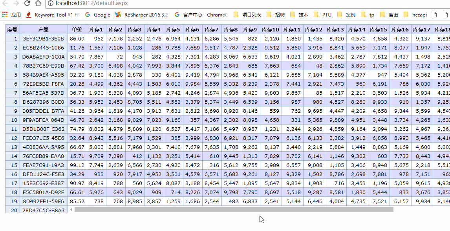450x231 pixels.
Task: Click unit price 11.75 in row 2
Action: 77,48
